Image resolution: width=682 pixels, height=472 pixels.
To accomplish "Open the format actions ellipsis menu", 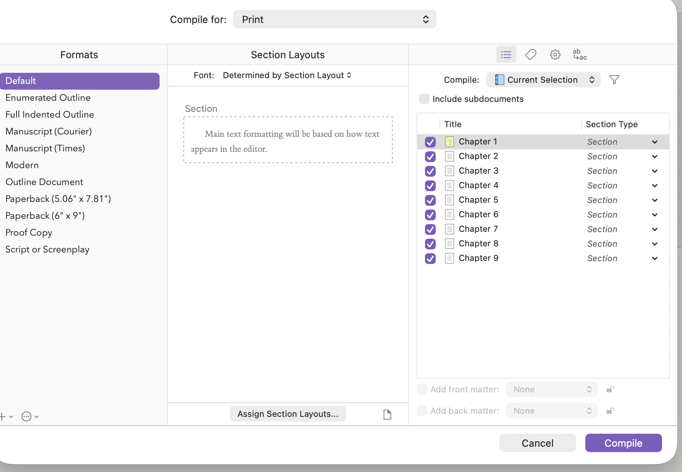I will point(27,416).
